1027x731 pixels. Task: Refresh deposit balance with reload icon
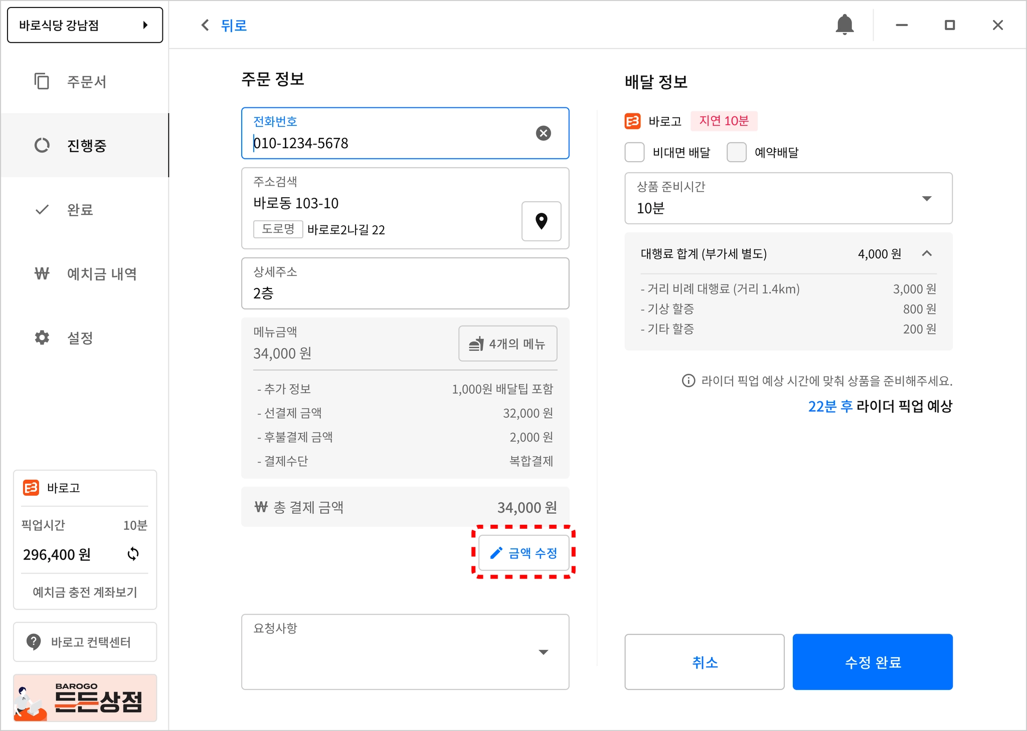(x=133, y=554)
